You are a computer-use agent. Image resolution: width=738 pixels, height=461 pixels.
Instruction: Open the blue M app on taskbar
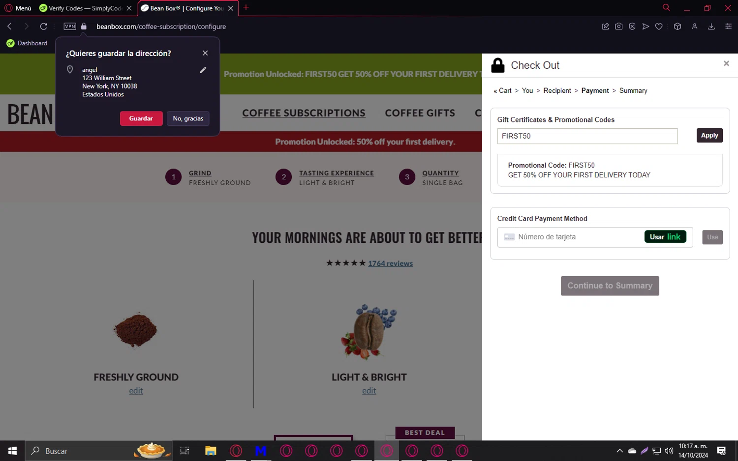(x=261, y=451)
